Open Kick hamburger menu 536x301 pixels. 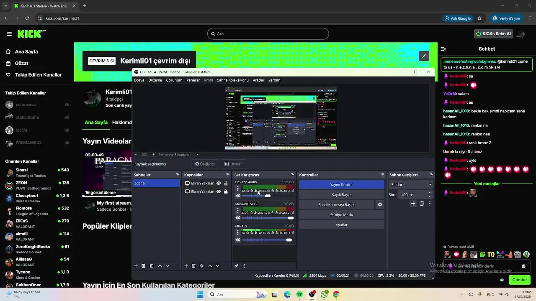[x=9, y=34]
